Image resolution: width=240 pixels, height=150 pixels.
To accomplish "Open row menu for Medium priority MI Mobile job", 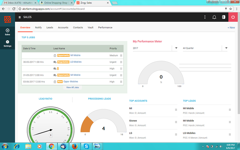I will click(x=121, y=55).
